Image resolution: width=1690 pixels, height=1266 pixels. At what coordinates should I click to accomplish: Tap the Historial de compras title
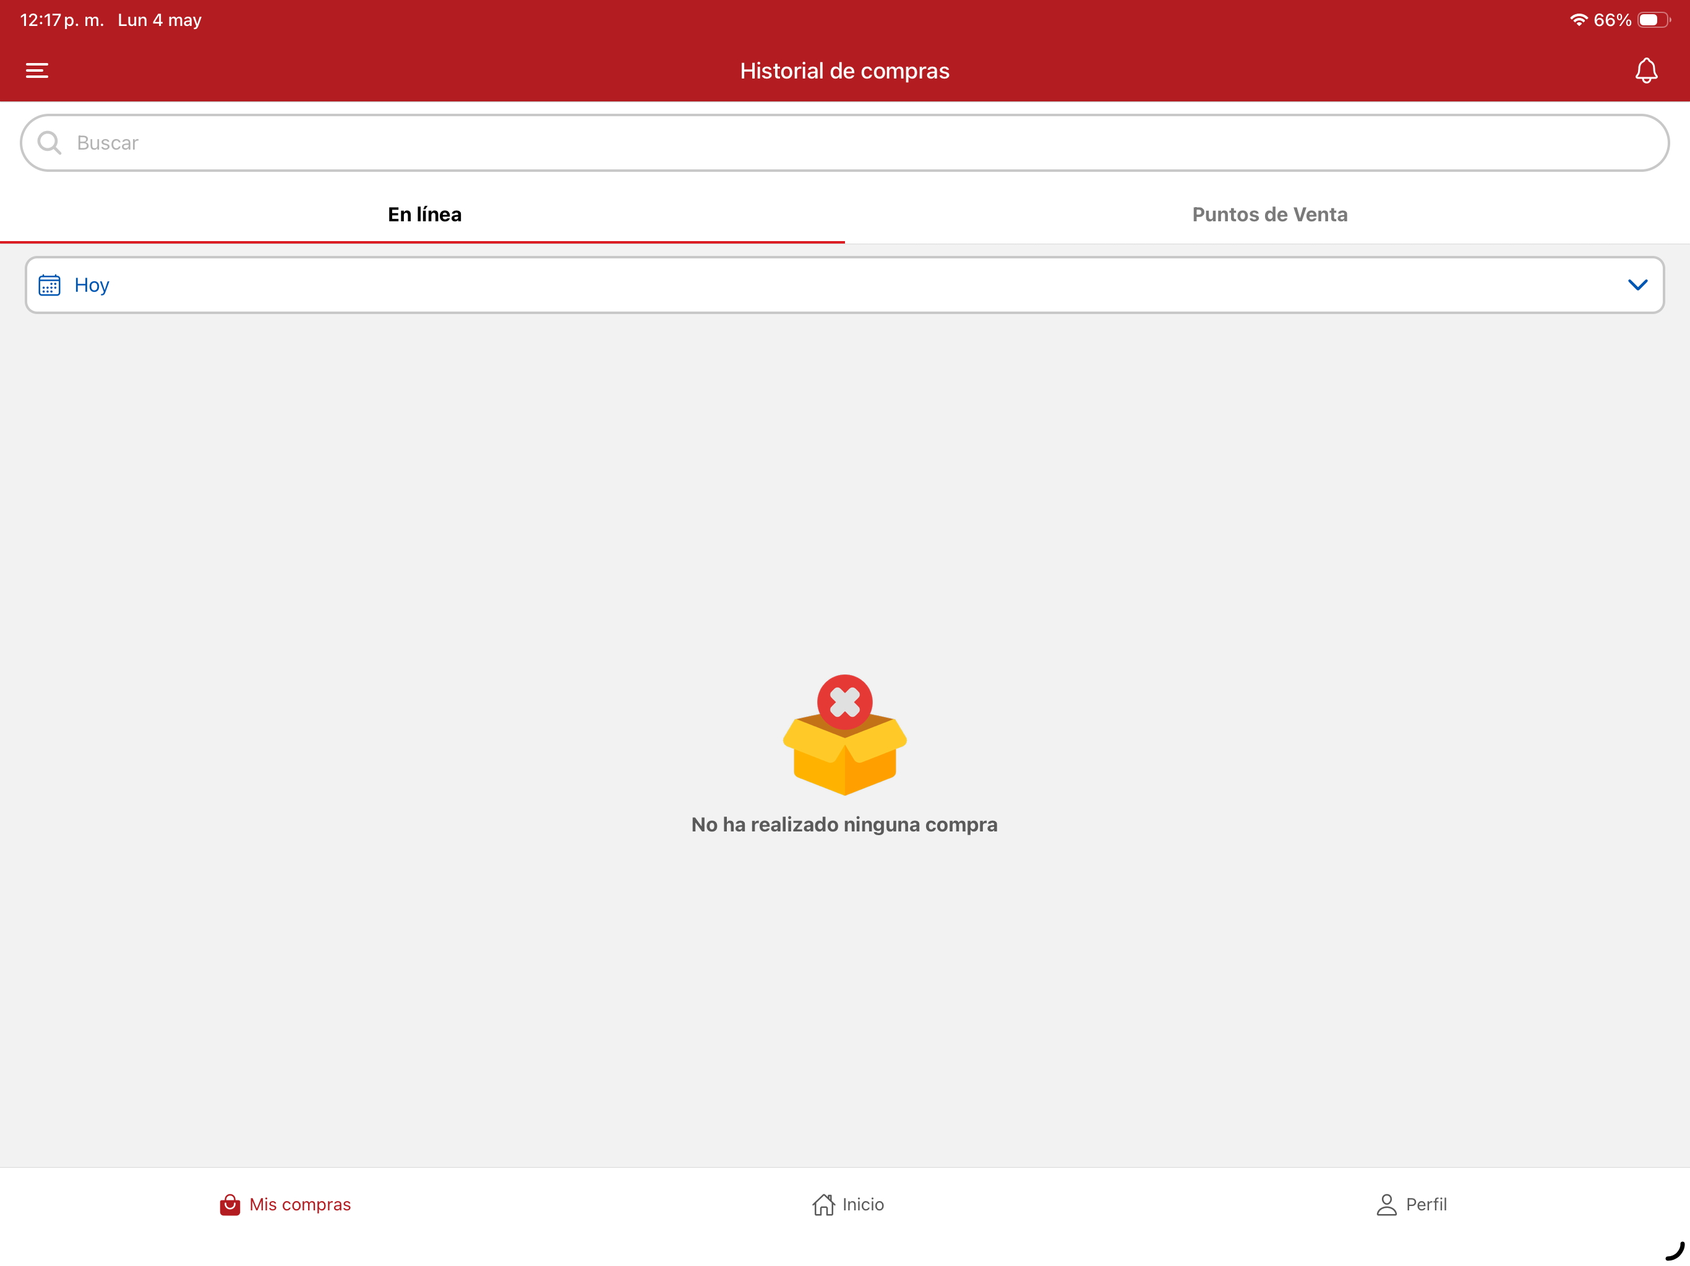tap(844, 70)
